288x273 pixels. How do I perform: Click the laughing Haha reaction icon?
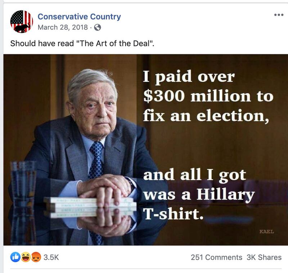(x=26, y=257)
